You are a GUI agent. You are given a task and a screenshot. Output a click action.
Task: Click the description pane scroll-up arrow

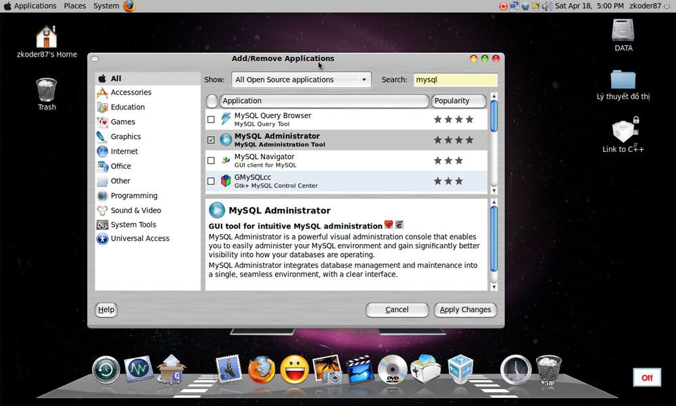[x=494, y=202]
